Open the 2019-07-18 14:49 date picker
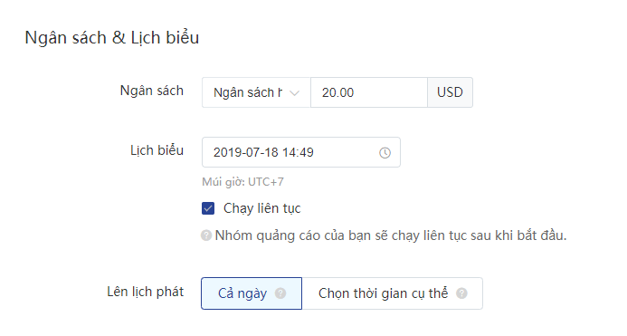This screenshot has height=336, width=627. click(x=301, y=152)
